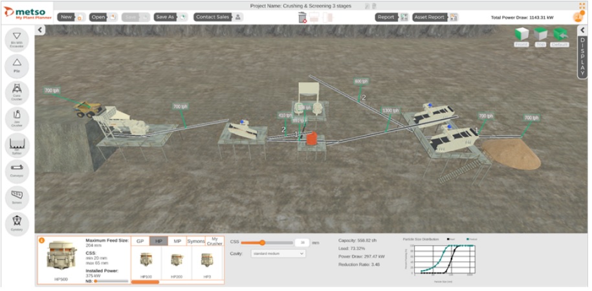Switch to the HP crusher tab
The image size is (592, 291).
(x=159, y=241)
